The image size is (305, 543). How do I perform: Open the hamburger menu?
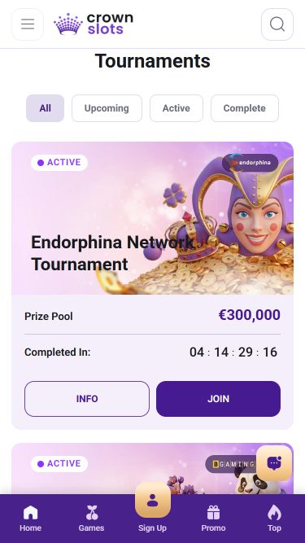click(x=28, y=24)
